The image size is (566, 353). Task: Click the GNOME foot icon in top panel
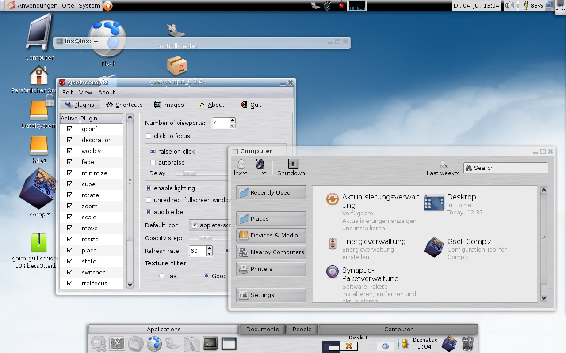pos(327,6)
